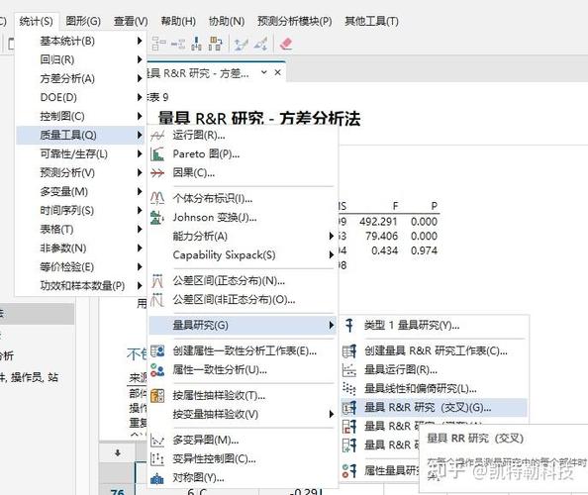This screenshot has width=588, height=495.
Task: Select Pareto 图(P)... menu item
Action: (x=243, y=154)
